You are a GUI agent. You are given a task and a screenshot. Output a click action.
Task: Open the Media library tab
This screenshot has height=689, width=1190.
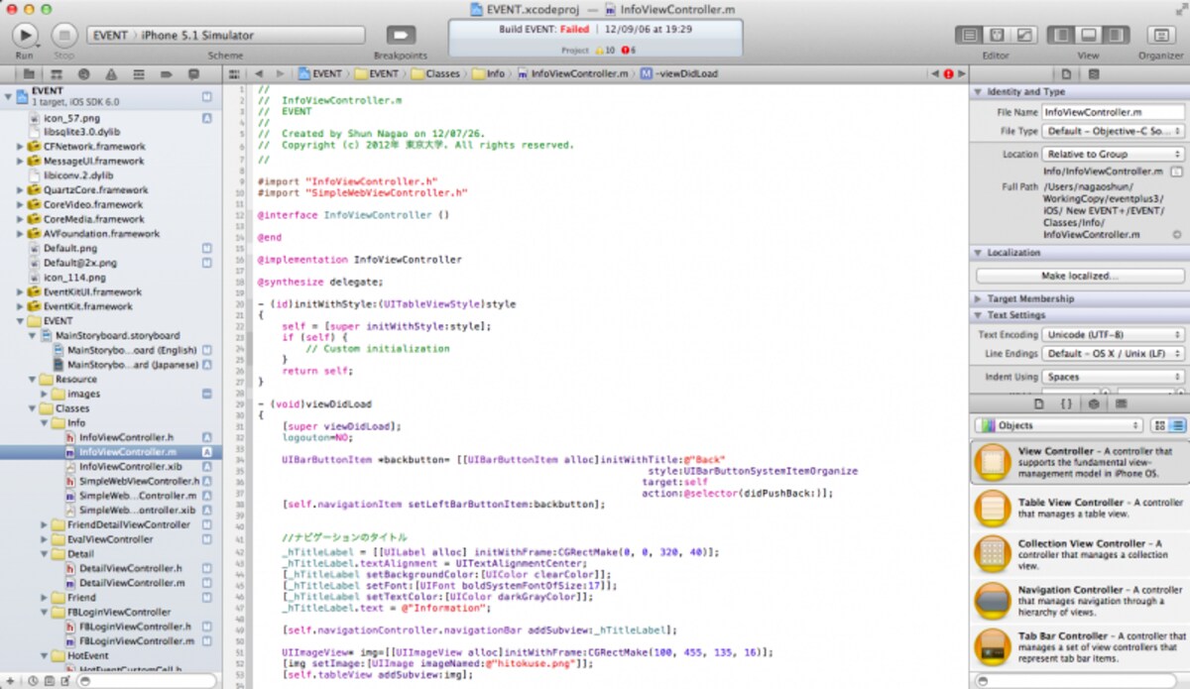pos(1120,403)
